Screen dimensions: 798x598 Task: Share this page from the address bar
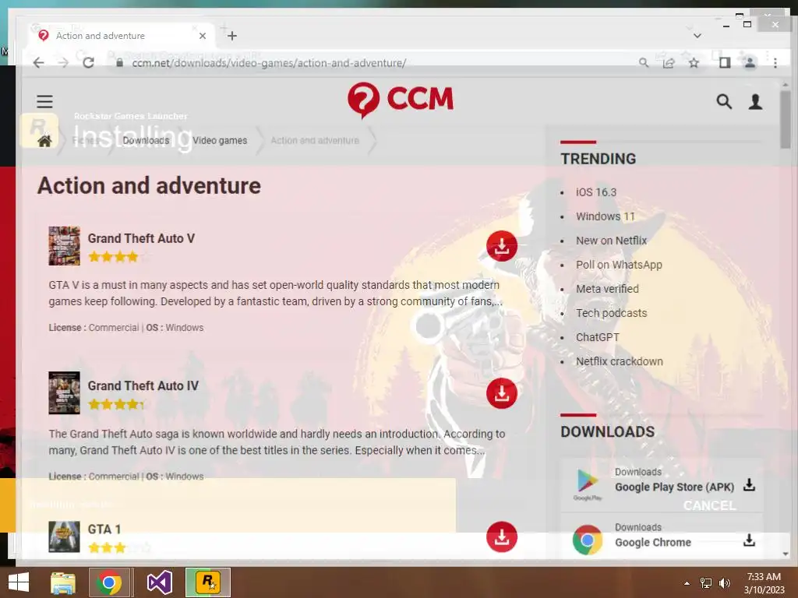point(669,62)
